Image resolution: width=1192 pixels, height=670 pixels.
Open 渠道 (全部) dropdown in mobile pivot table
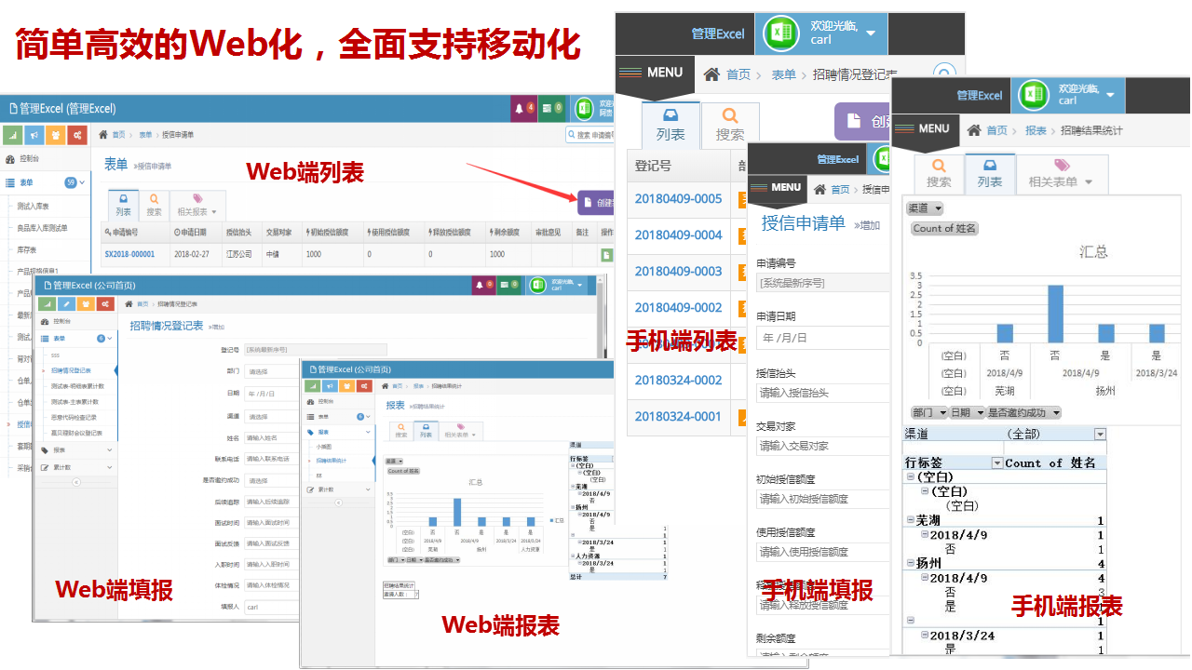(1100, 434)
